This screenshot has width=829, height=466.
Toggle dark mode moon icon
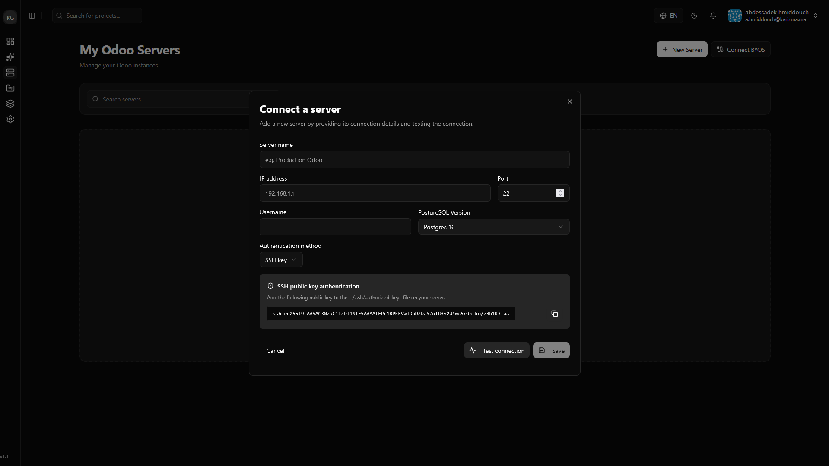tap(694, 16)
